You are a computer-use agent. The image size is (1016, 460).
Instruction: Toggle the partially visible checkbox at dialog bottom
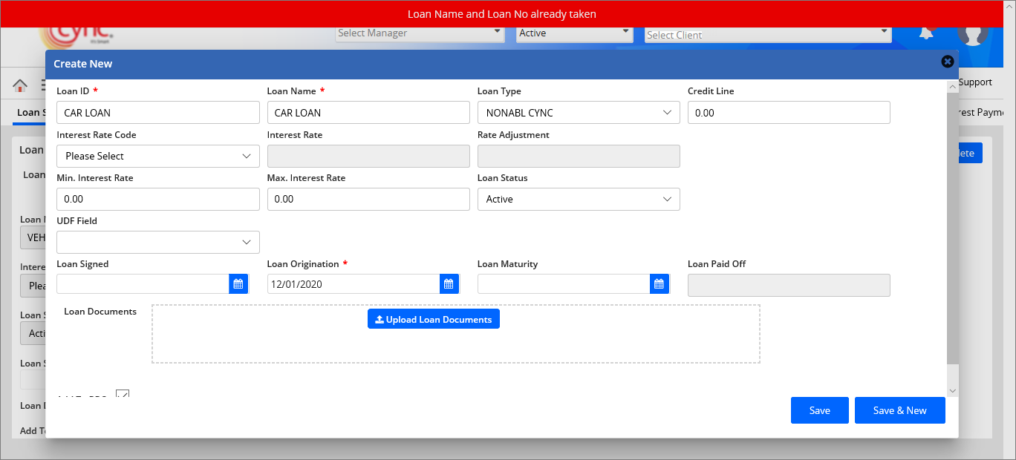click(123, 394)
